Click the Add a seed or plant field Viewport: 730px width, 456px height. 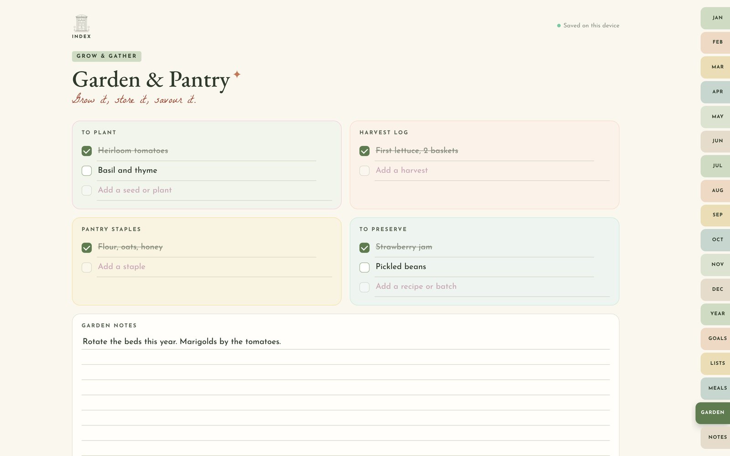pyautogui.click(x=214, y=190)
